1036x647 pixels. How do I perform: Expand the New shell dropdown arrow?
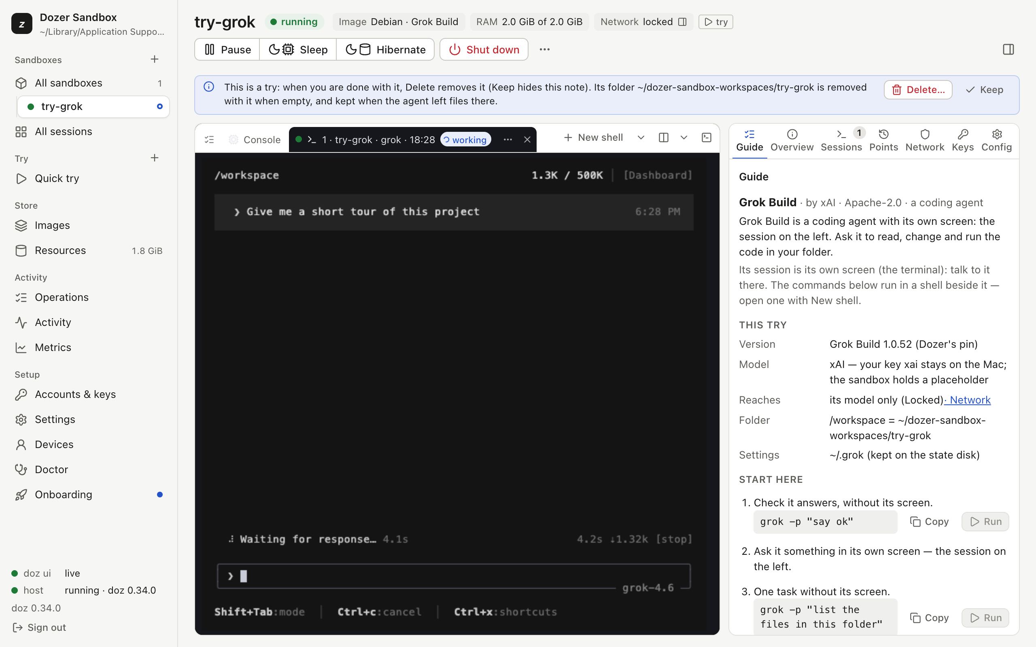[641, 137]
